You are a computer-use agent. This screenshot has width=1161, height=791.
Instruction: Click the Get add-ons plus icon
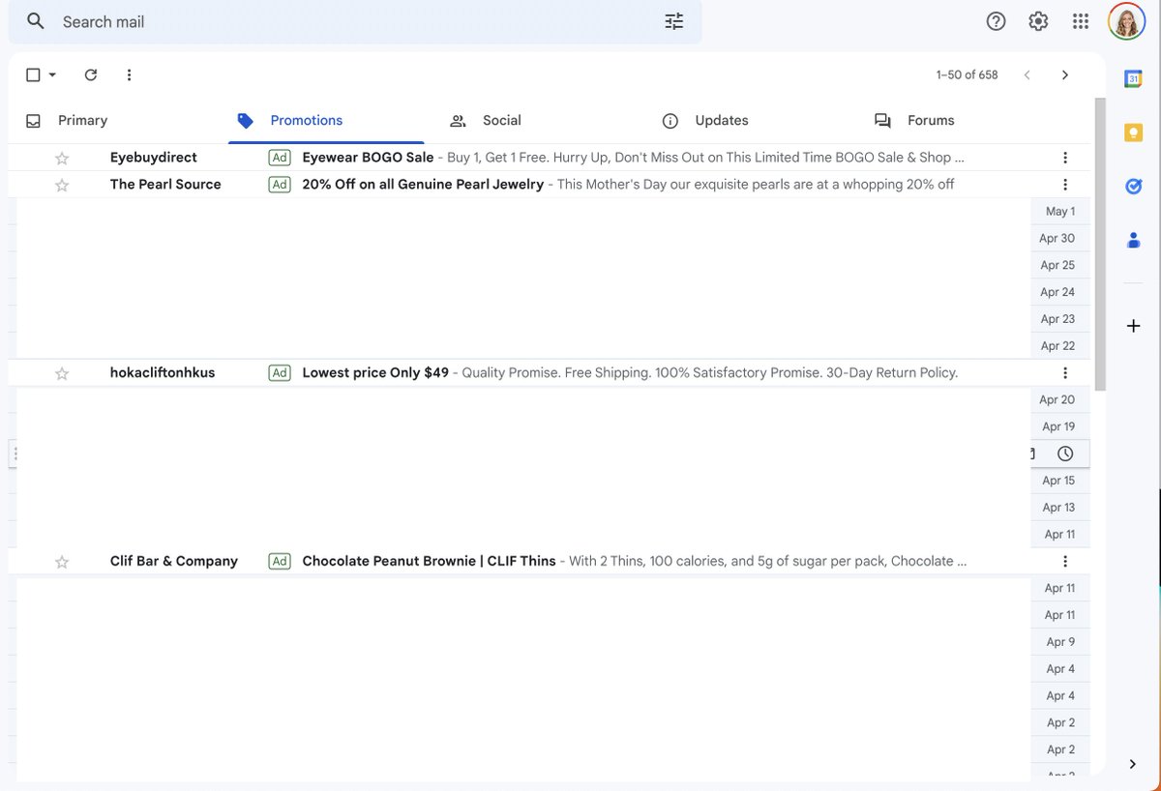point(1133,327)
